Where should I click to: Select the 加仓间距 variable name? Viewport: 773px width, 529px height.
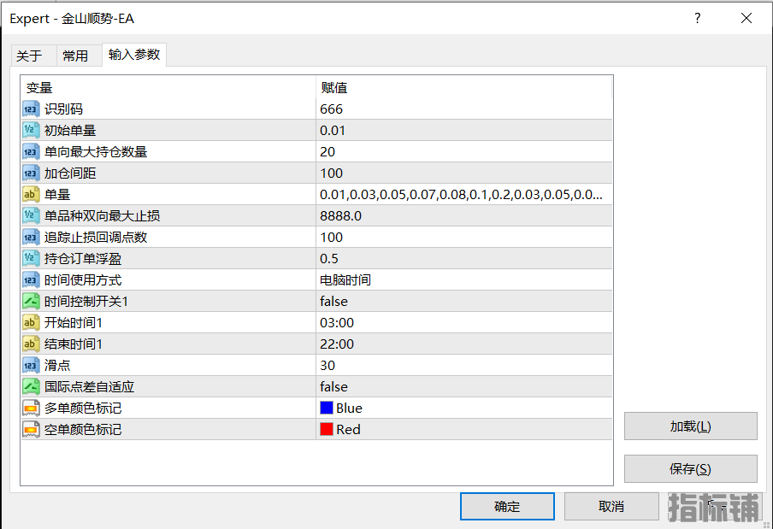pos(70,173)
